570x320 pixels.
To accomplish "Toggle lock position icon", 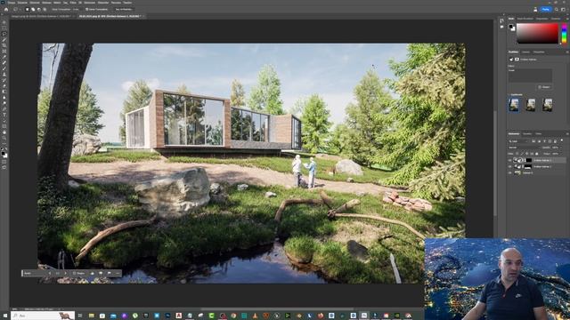I will click(x=526, y=154).
